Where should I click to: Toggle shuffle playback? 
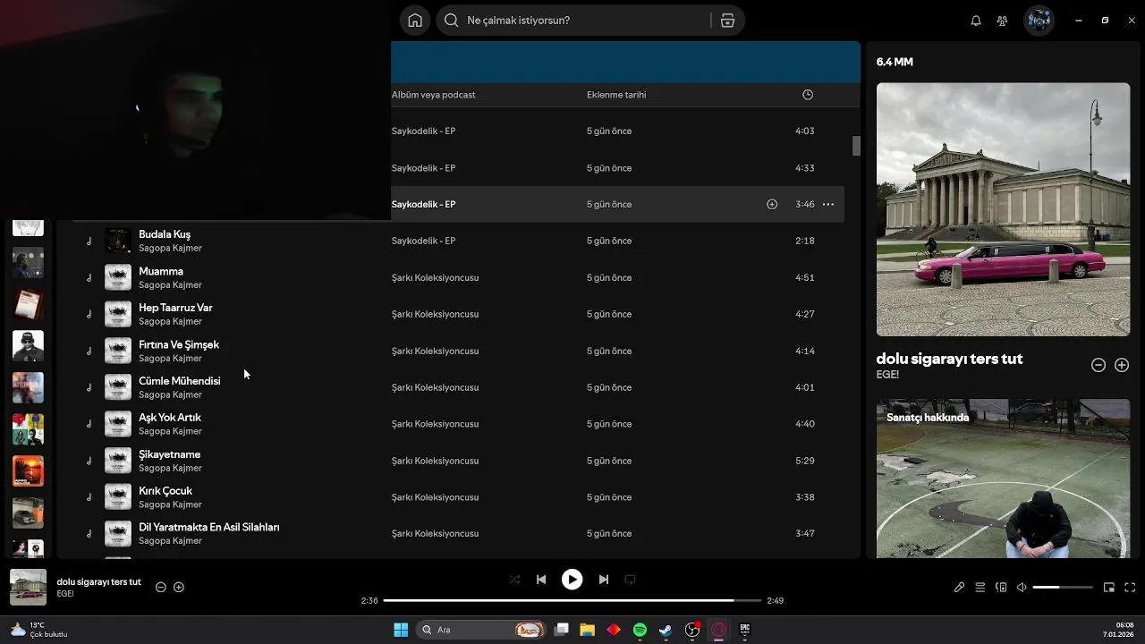pos(514,580)
